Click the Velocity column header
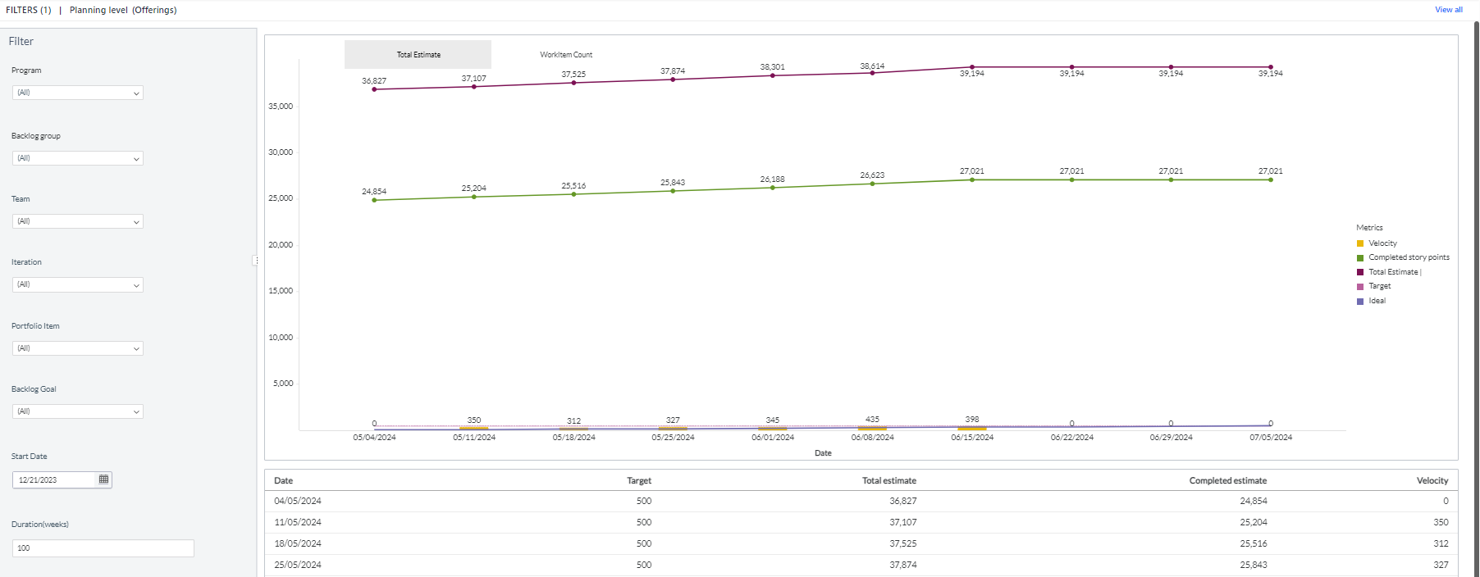The image size is (1480, 577). (x=1432, y=481)
